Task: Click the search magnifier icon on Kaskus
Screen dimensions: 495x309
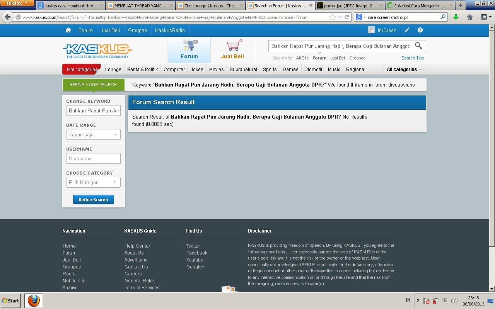Action: point(418,46)
